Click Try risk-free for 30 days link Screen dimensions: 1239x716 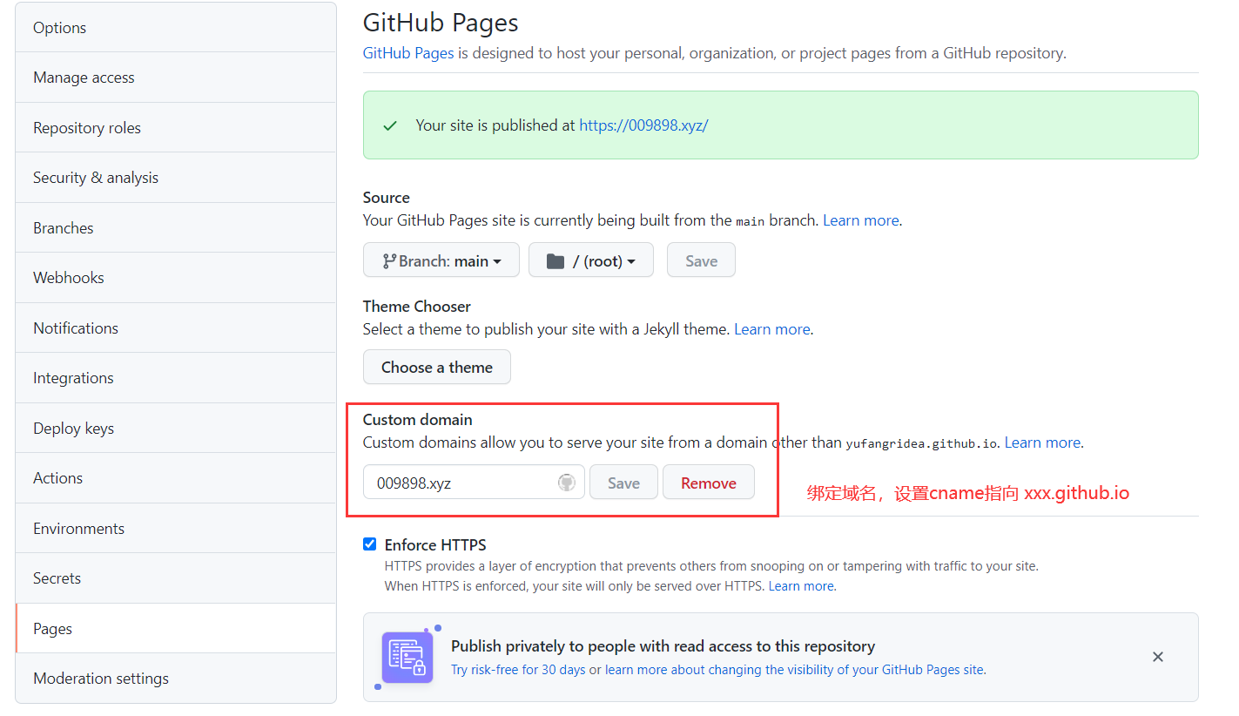[518, 670]
